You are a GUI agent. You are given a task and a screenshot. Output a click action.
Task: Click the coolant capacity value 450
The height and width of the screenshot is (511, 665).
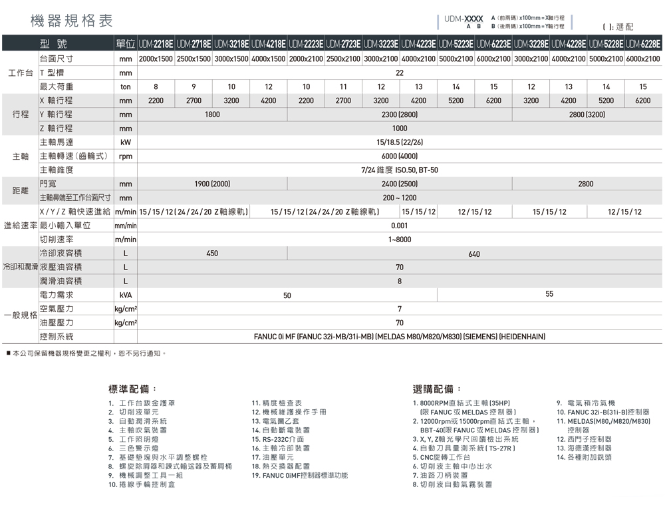click(x=212, y=254)
